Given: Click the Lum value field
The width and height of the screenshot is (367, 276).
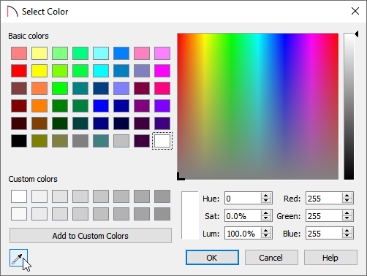Looking at the screenshot, I should coord(243,234).
